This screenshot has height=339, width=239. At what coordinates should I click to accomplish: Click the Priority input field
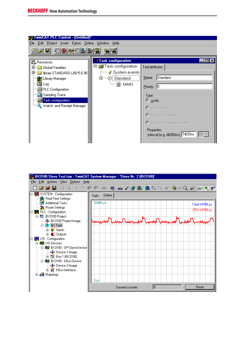(x=184, y=86)
